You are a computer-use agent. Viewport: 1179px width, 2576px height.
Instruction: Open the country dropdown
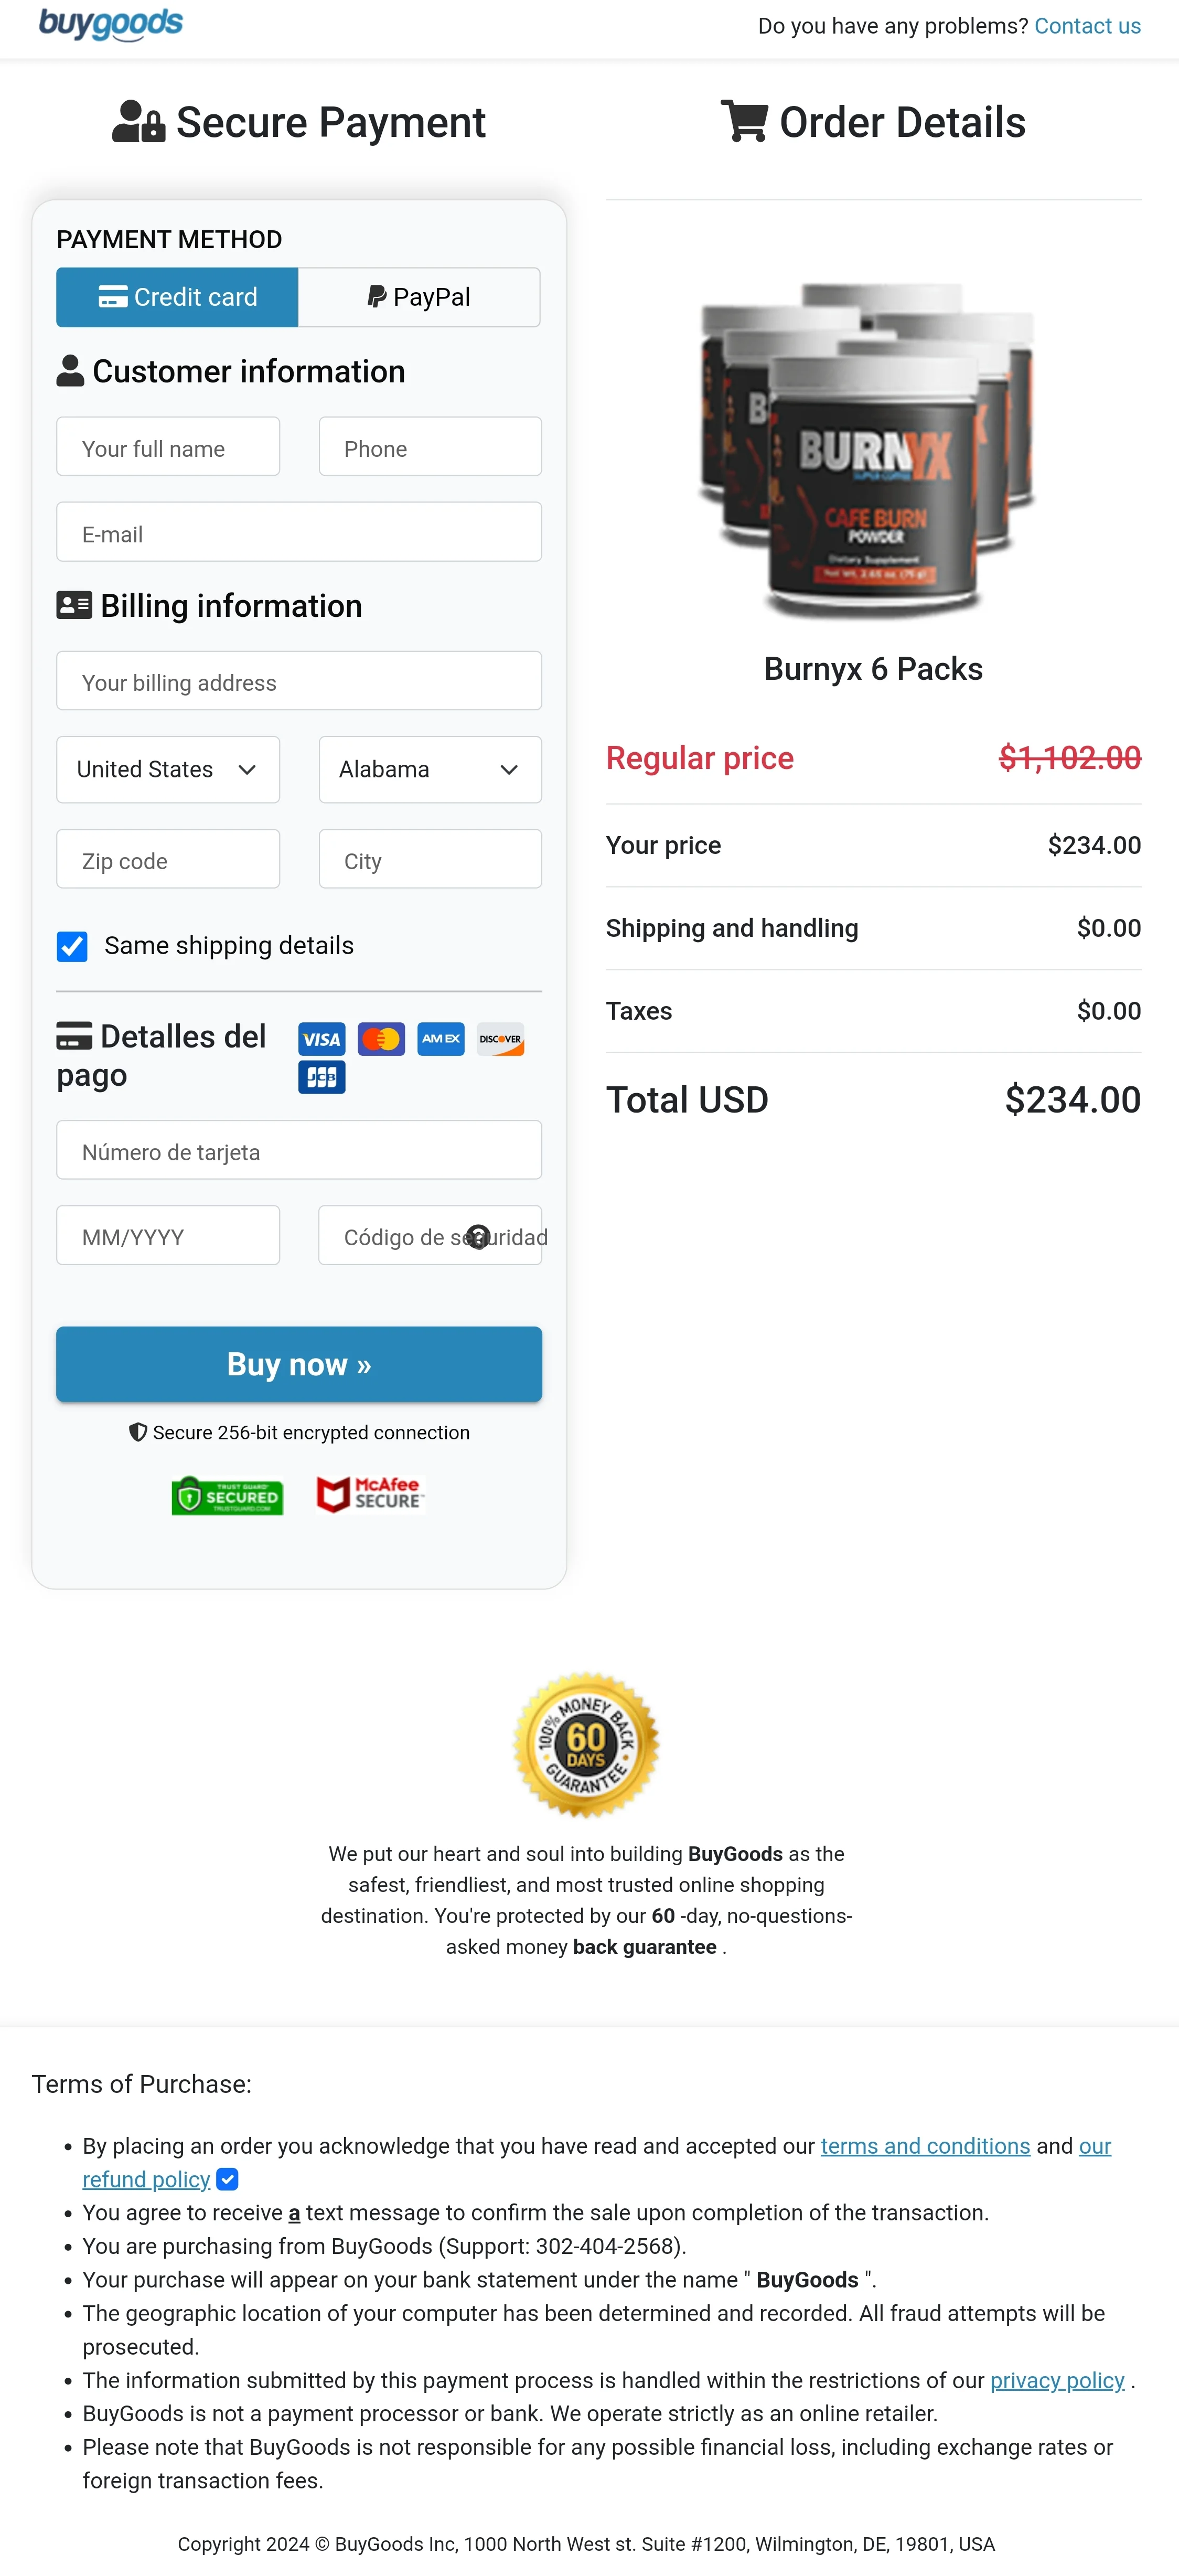pos(167,770)
